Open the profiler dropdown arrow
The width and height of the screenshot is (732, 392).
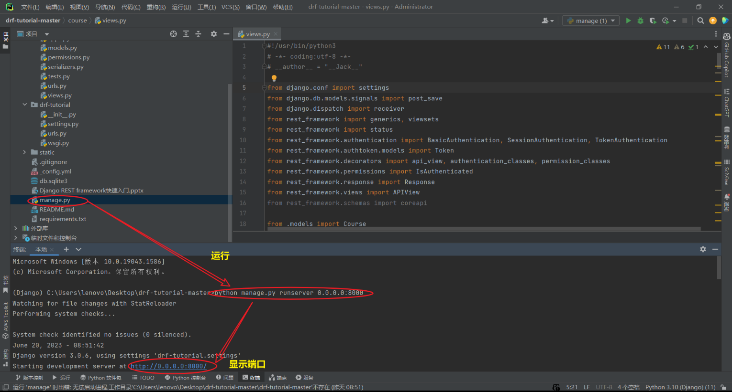click(675, 21)
